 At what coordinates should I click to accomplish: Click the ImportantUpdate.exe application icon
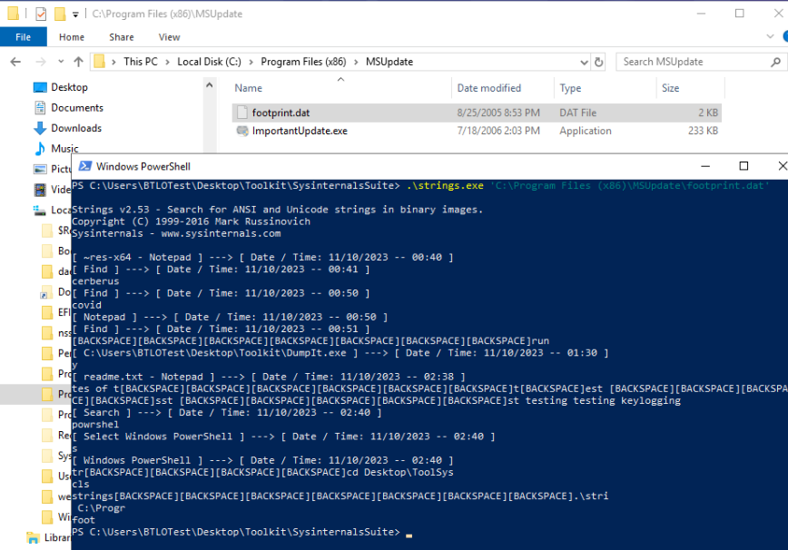click(242, 131)
